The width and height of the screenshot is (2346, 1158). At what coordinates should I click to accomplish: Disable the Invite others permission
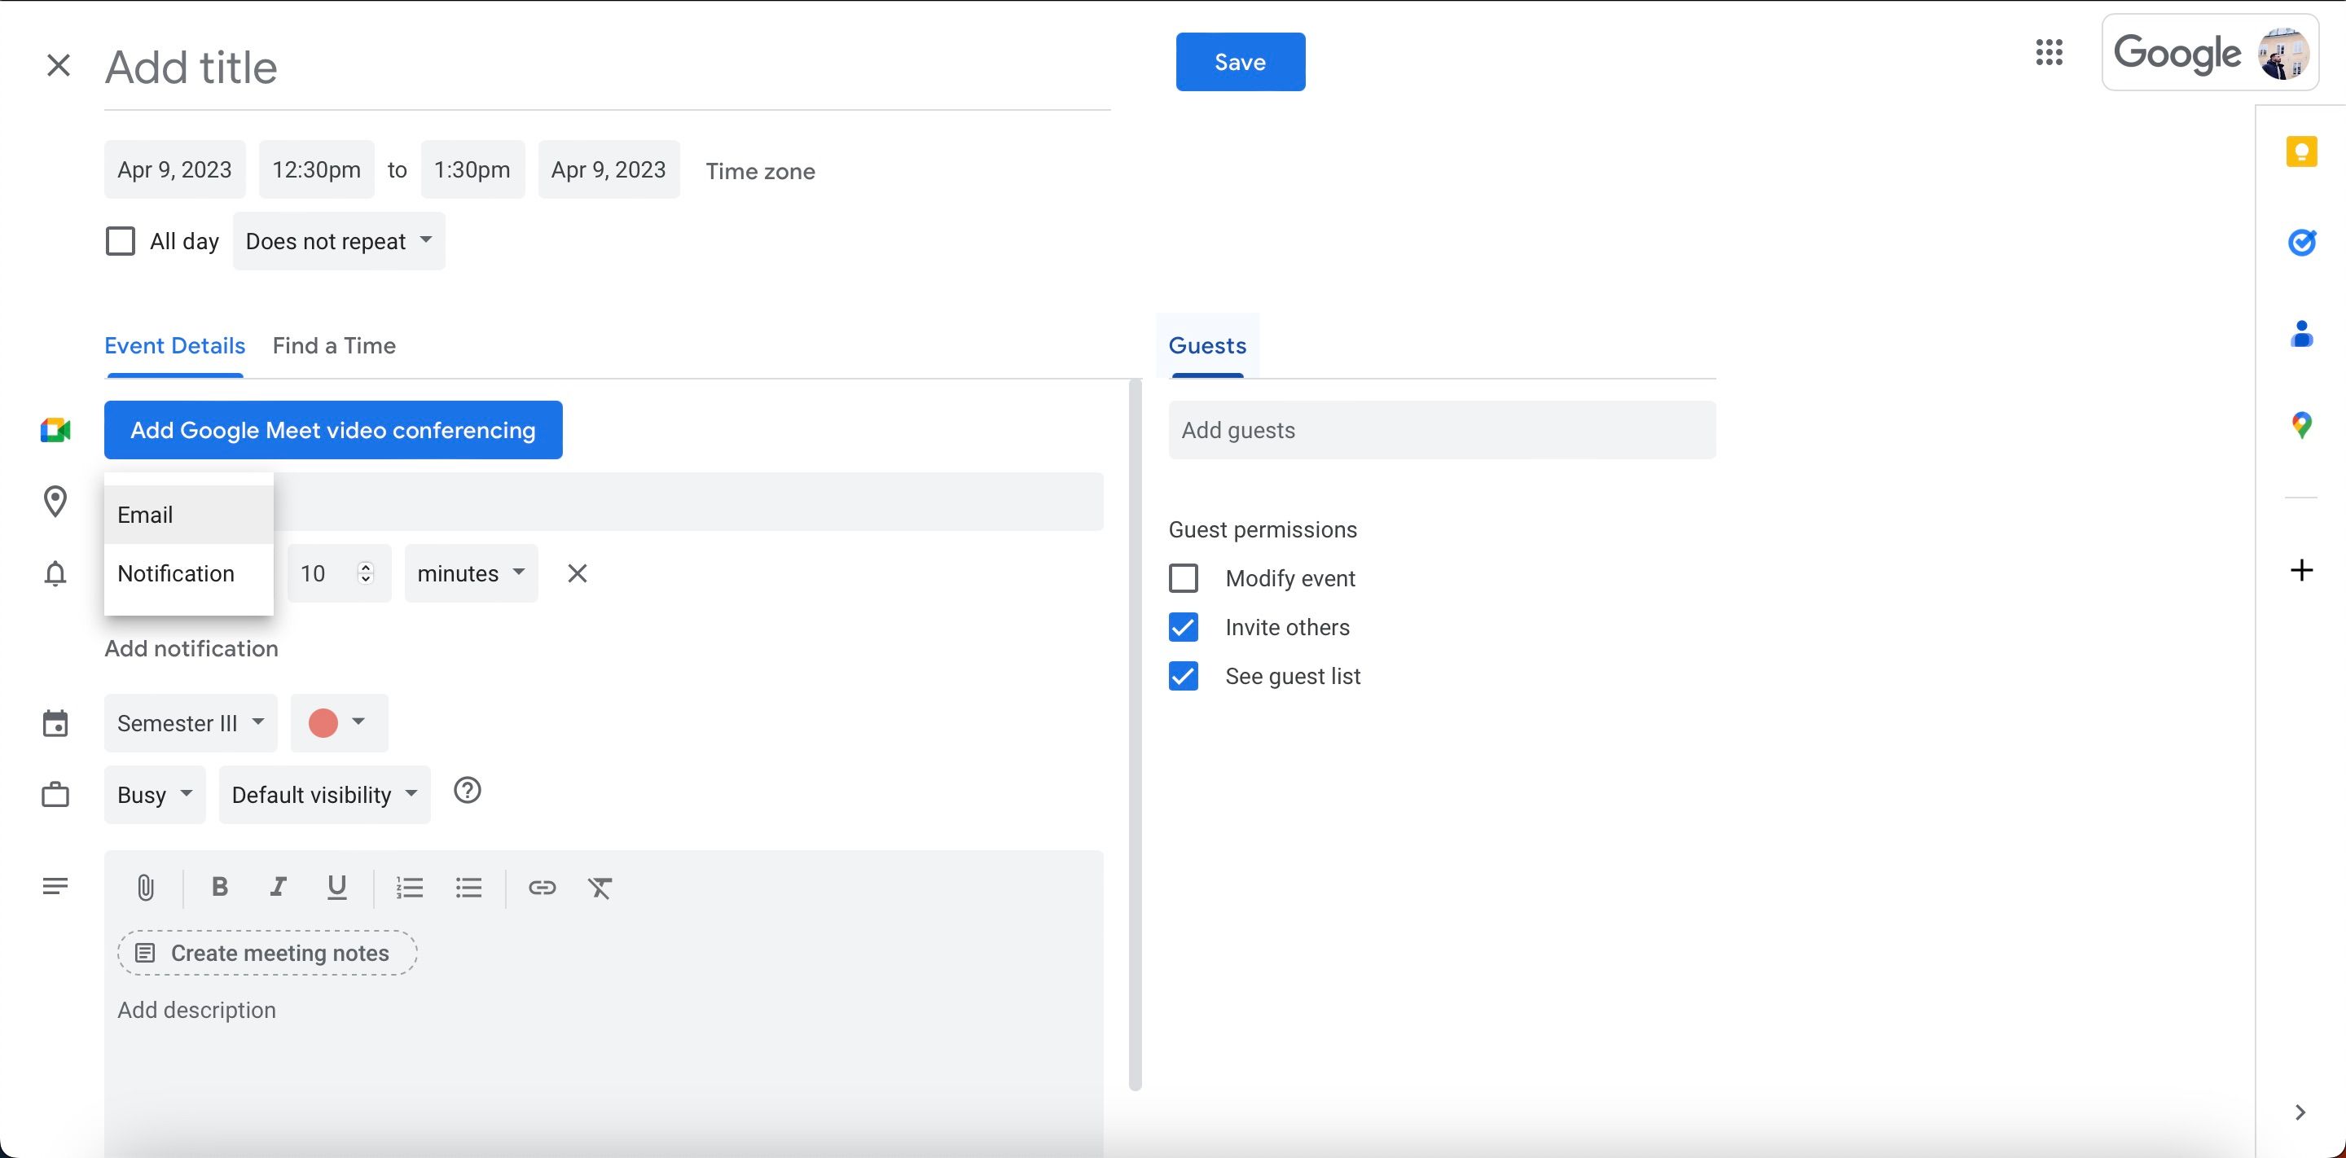[x=1184, y=625]
